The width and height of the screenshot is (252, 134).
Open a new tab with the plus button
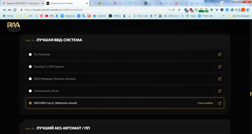click(x=93, y=3)
